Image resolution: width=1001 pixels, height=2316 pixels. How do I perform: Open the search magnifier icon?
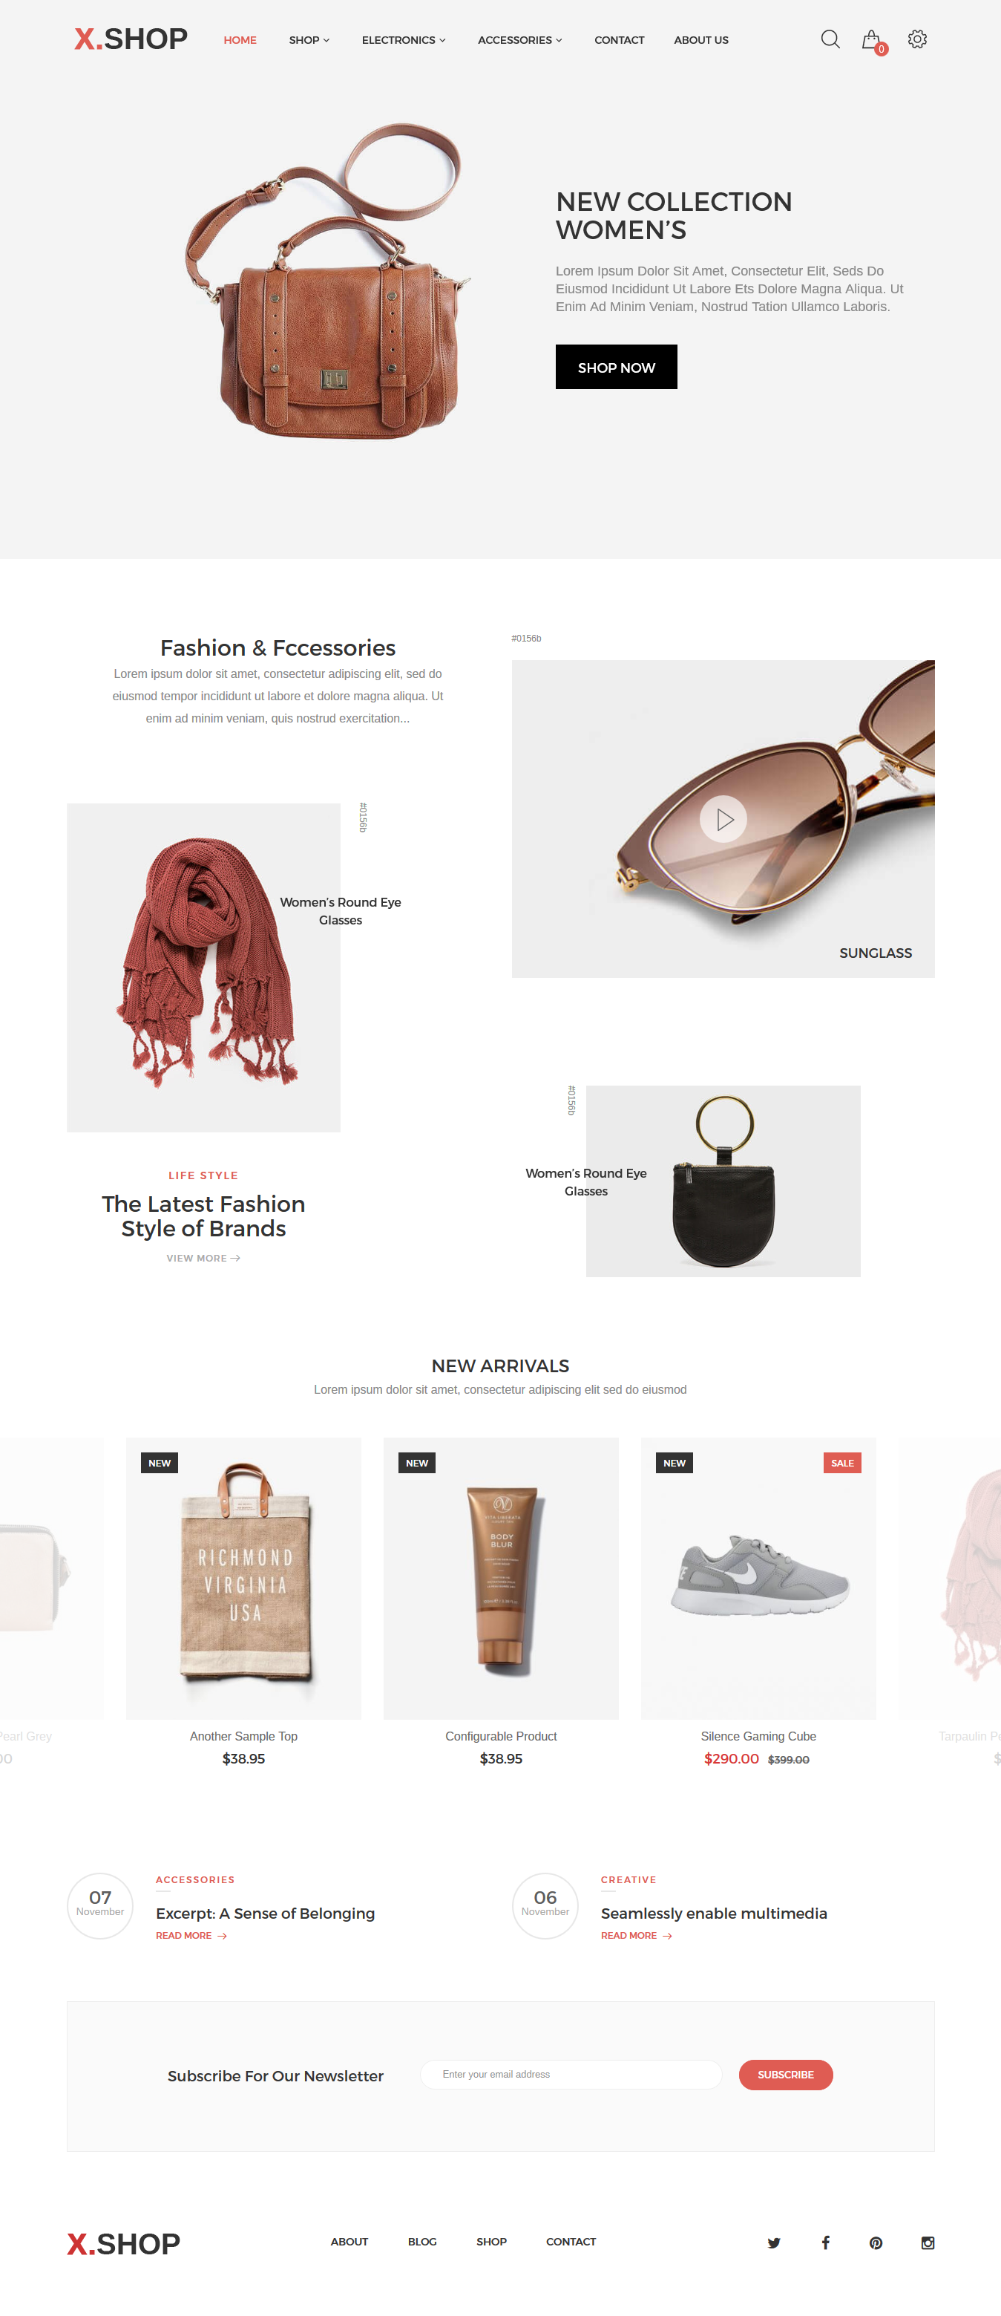pos(830,39)
